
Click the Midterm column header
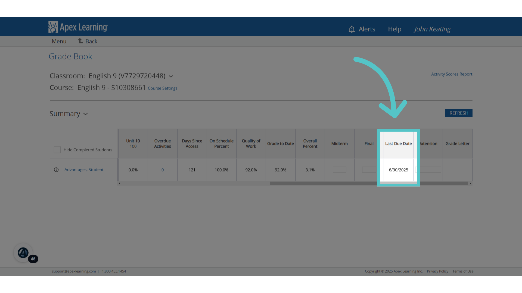click(339, 144)
